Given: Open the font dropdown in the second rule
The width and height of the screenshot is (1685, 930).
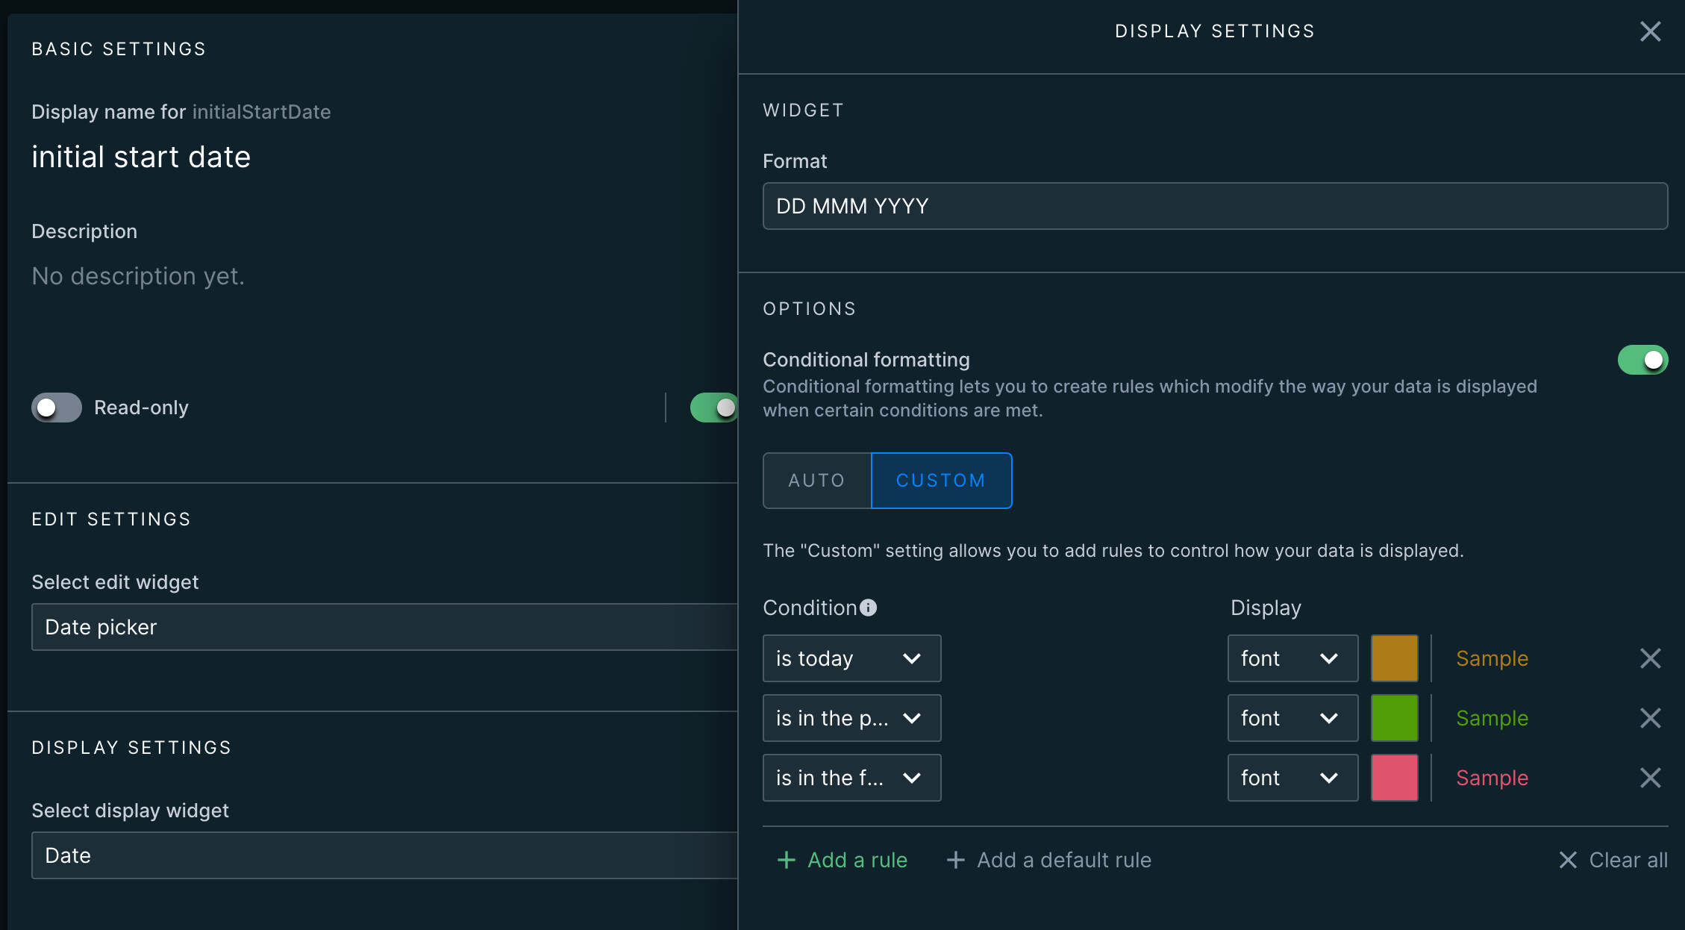Looking at the screenshot, I should [1292, 718].
